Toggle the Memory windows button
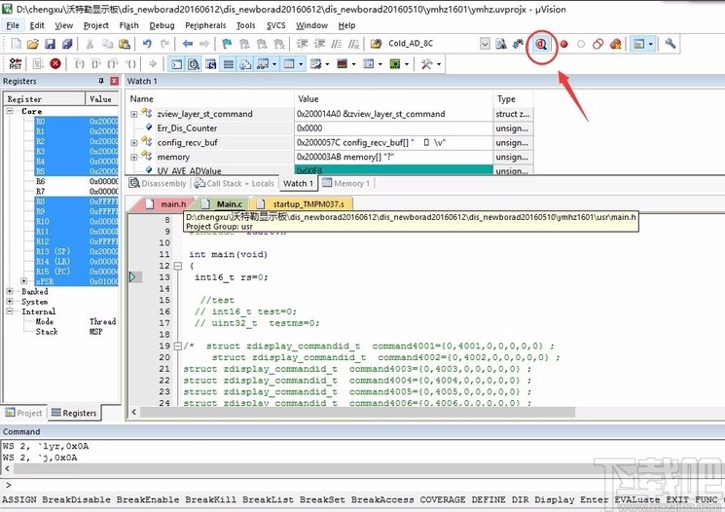 289,64
